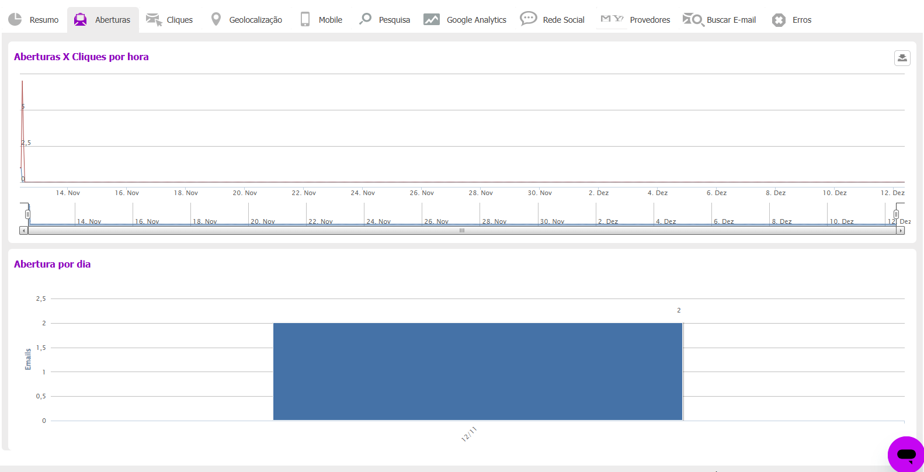The height and width of the screenshot is (472, 924).
Task: Click the Mobile phone icon
Action: pyautogui.click(x=305, y=19)
